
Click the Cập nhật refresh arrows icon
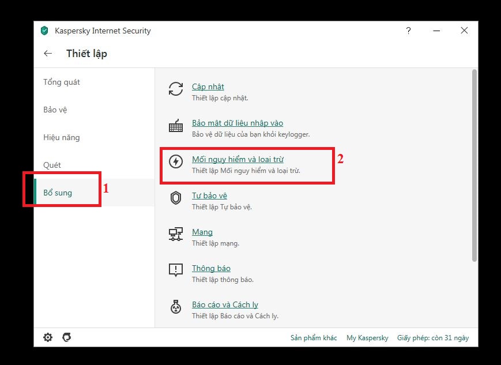[x=176, y=89]
